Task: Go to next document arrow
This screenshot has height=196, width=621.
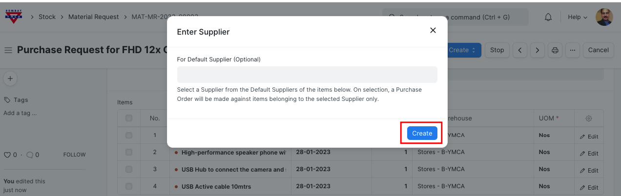Action: (x=538, y=50)
